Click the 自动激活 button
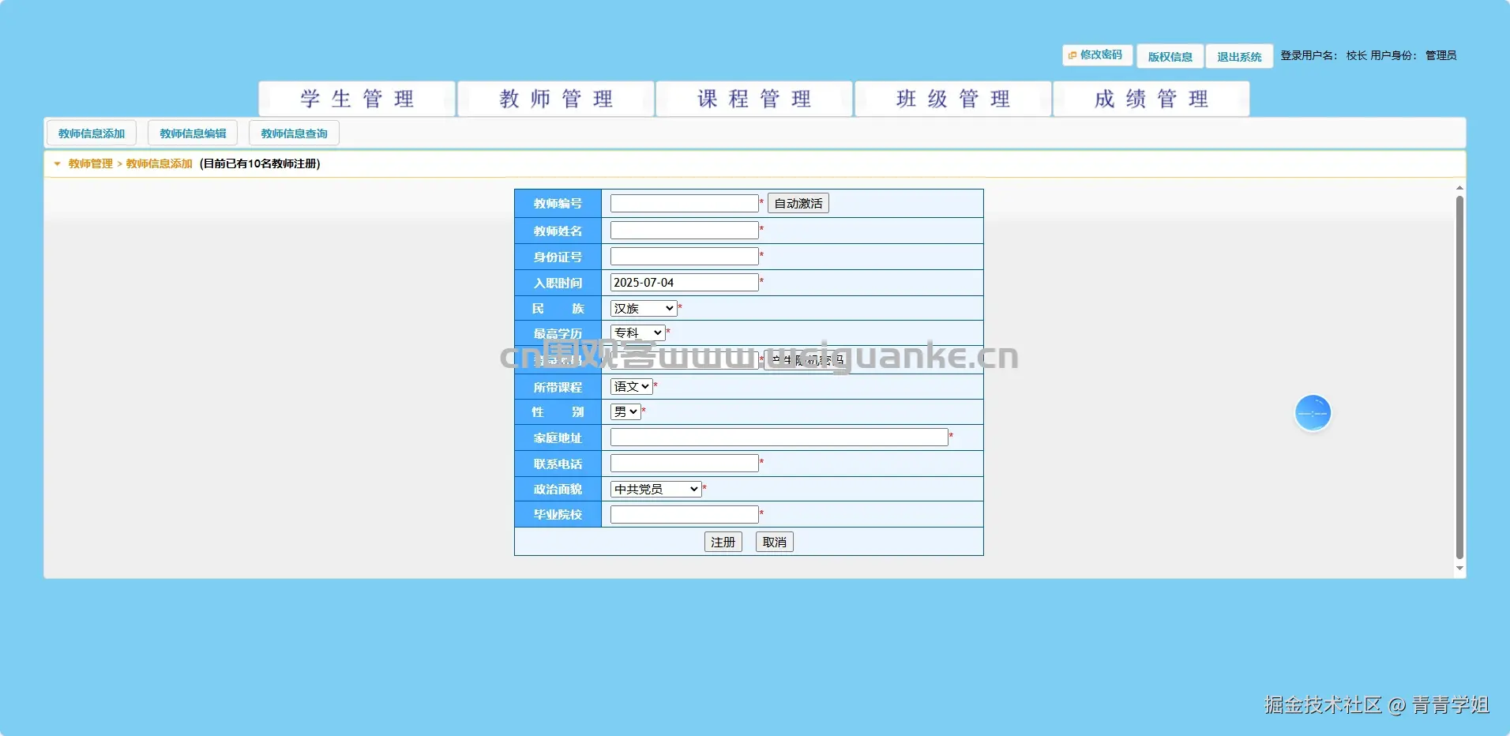This screenshot has width=1510, height=736. pyautogui.click(x=798, y=203)
